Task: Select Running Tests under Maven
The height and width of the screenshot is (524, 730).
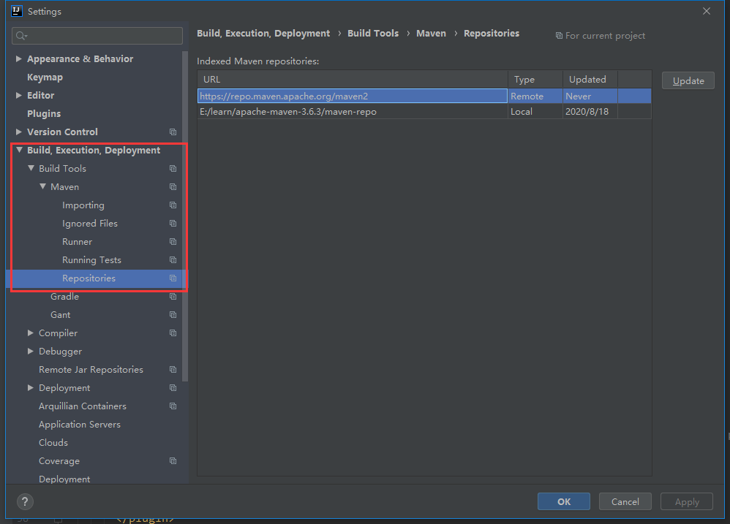Action: pyautogui.click(x=91, y=260)
